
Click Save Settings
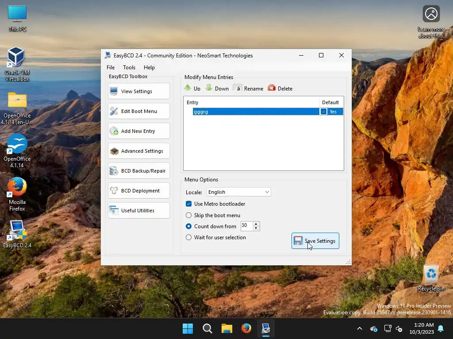pyautogui.click(x=315, y=241)
